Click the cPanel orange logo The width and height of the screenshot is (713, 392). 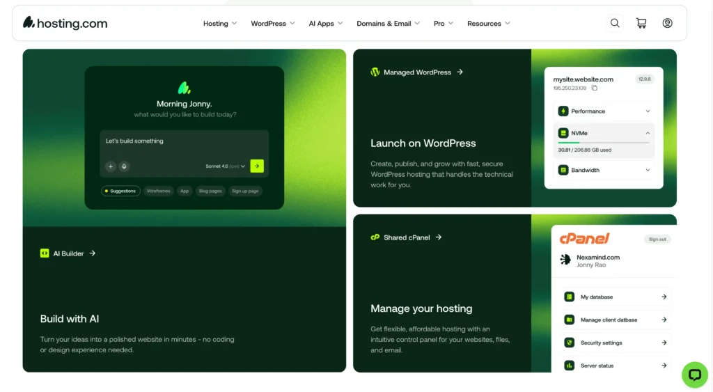click(584, 238)
